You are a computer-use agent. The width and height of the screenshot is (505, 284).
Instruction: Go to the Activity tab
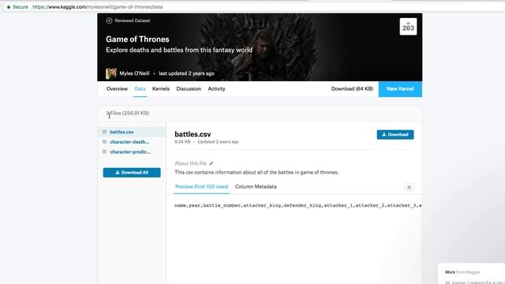point(216,89)
